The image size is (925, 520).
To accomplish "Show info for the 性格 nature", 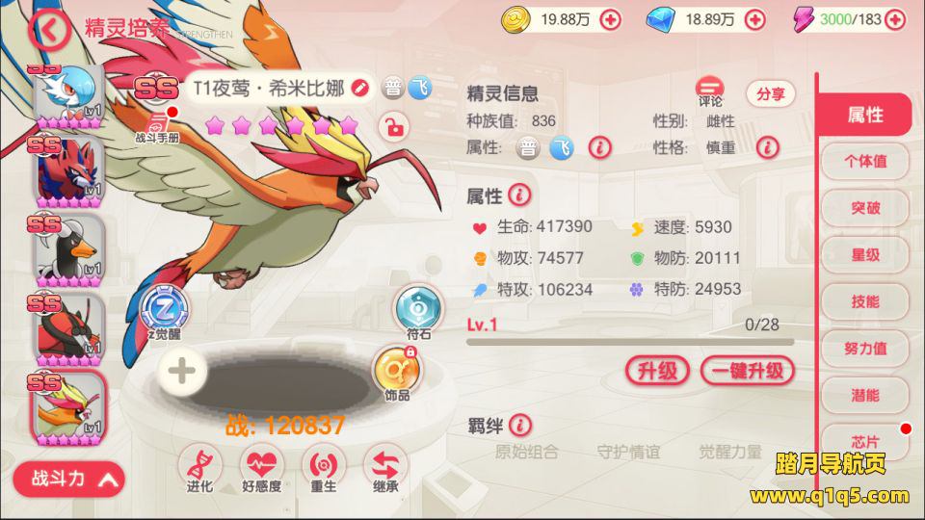I will click(x=768, y=147).
